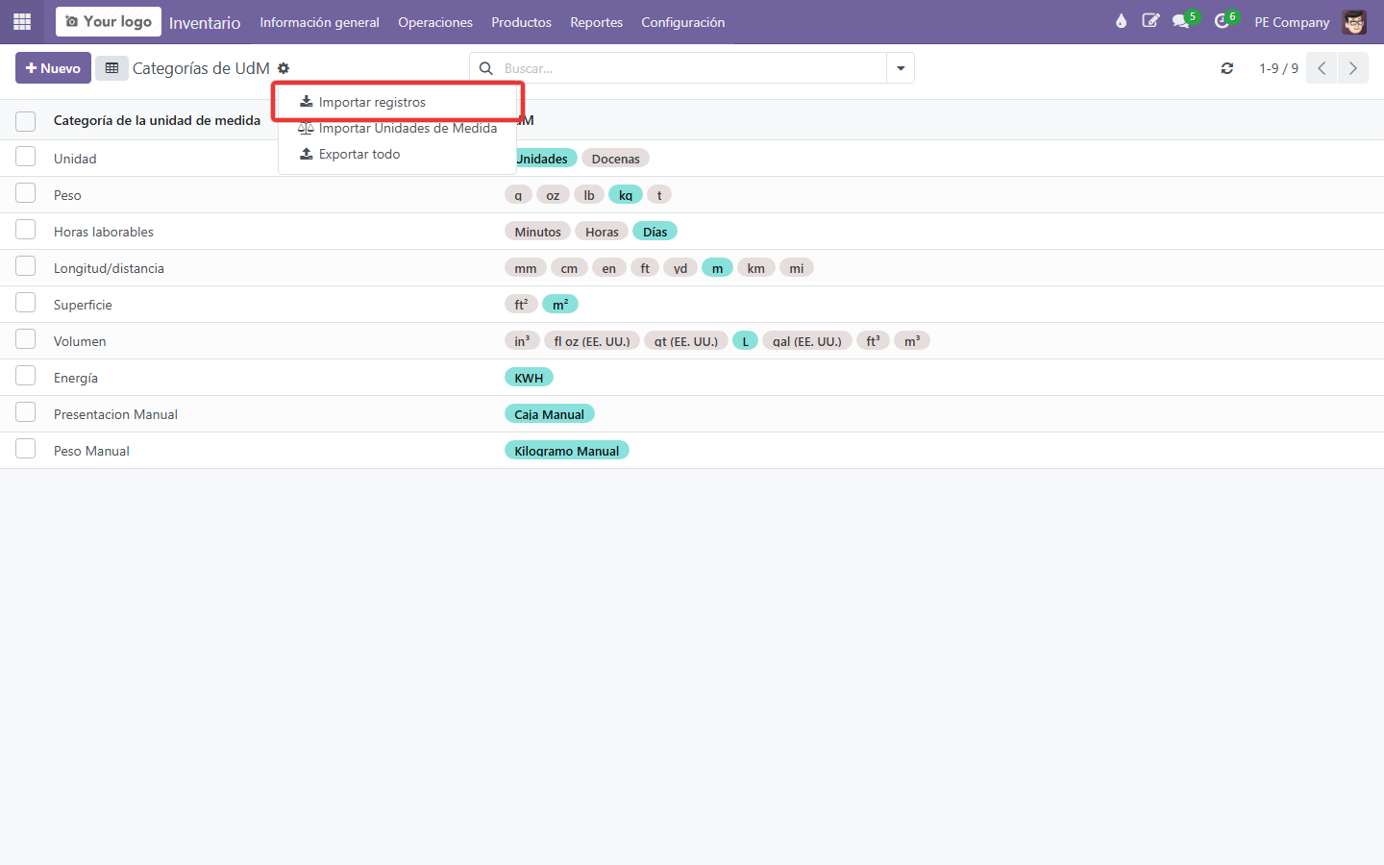The height and width of the screenshot is (865, 1384).
Task: Open the PE Company switcher
Action: click(1292, 22)
